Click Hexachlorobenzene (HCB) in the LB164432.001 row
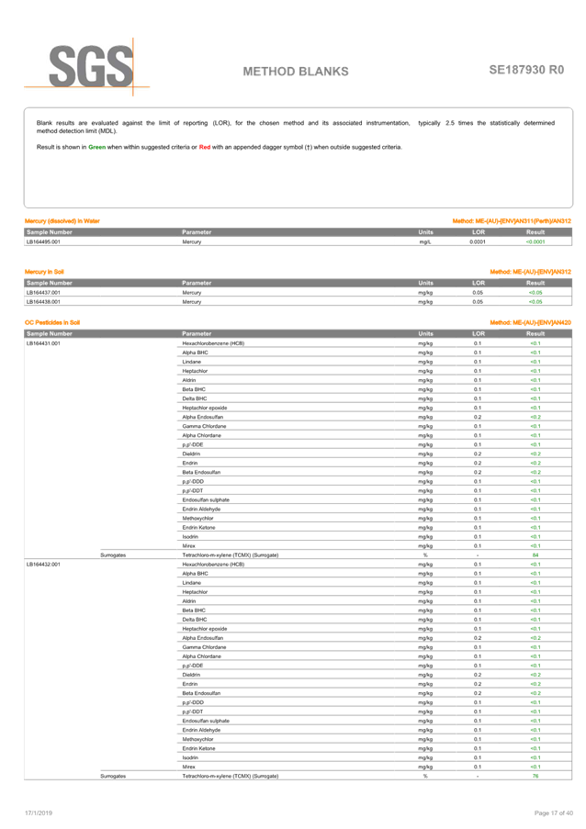 tap(213, 564)
